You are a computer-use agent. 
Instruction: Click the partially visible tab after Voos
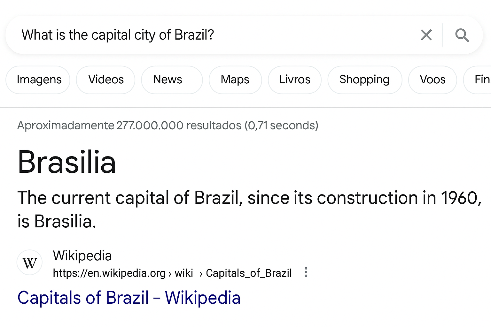[x=481, y=80]
